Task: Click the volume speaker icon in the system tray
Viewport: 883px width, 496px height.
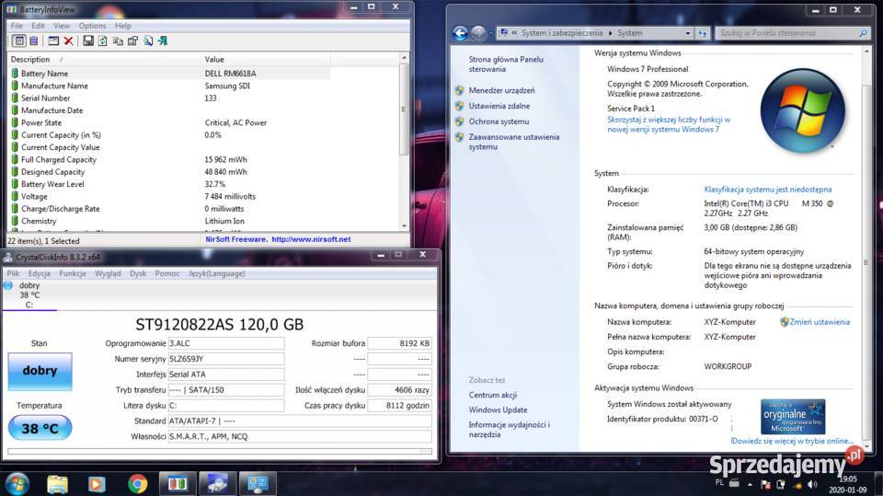Action: [x=812, y=484]
